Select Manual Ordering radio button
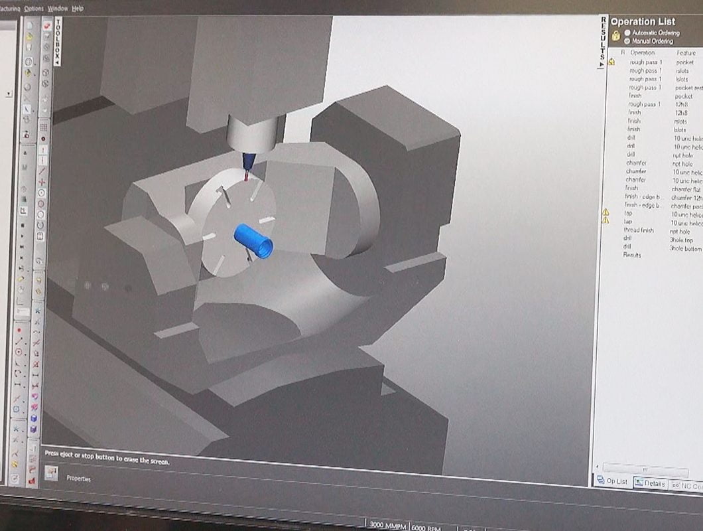The image size is (703, 531). coord(627,41)
